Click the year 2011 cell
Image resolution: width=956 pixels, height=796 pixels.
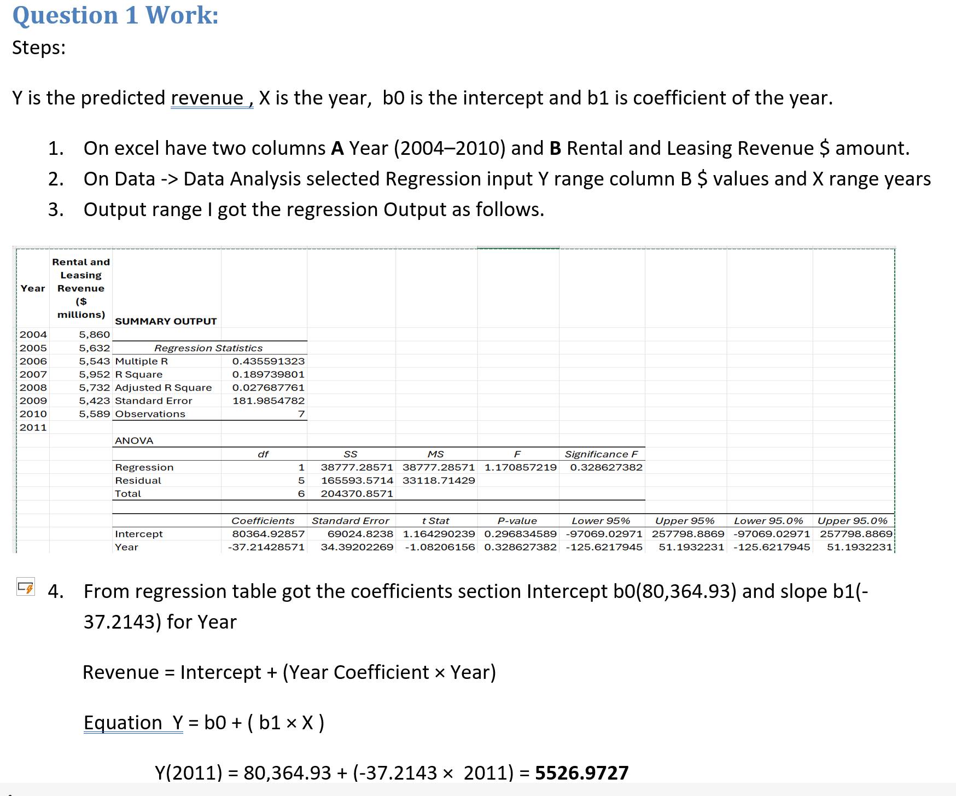(x=33, y=427)
